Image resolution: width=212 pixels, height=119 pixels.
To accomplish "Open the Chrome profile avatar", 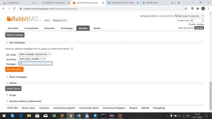I will [203, 9].
